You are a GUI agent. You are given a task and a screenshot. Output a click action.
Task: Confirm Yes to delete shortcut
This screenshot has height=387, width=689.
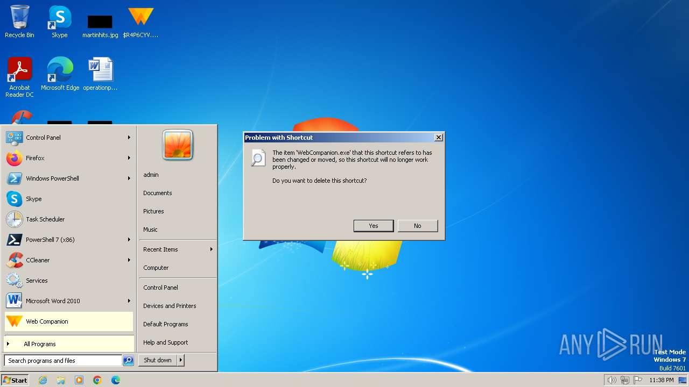click(374, 226)
